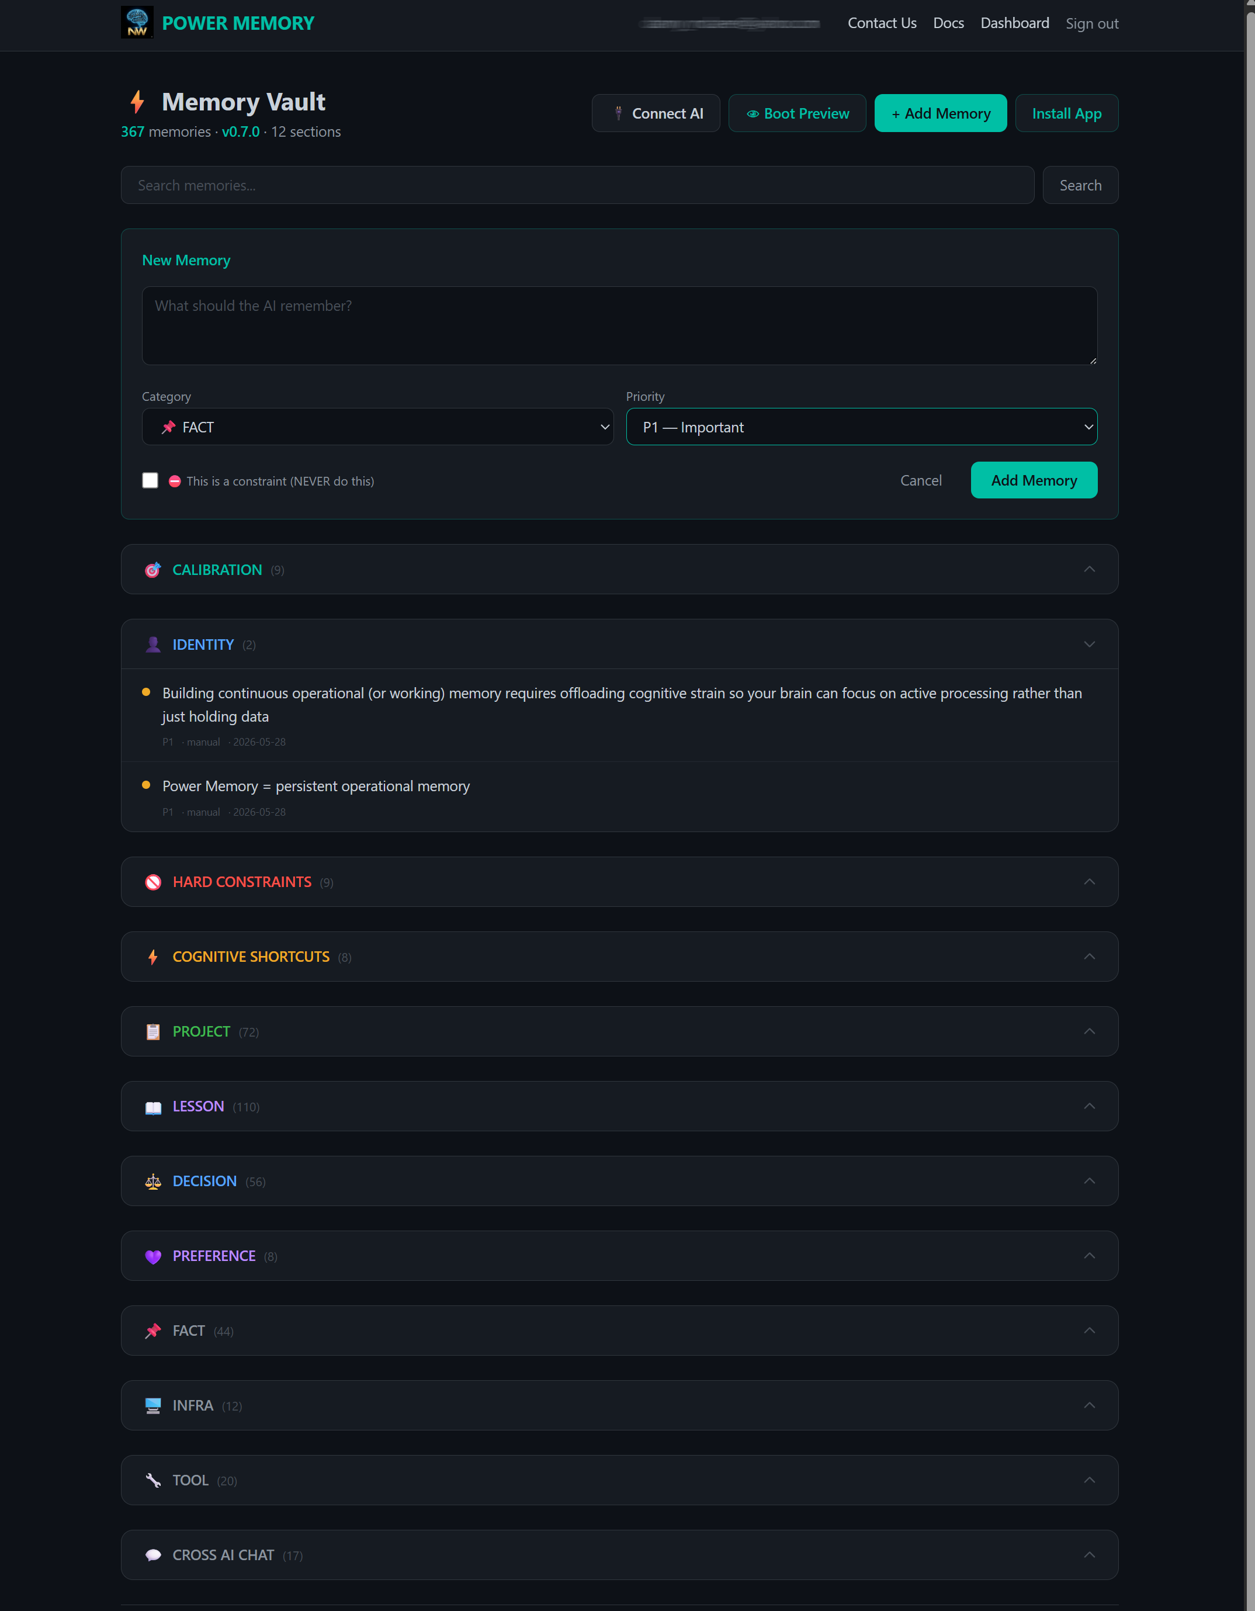Expand the PROJECT section chevron

coord(1089,1032)
